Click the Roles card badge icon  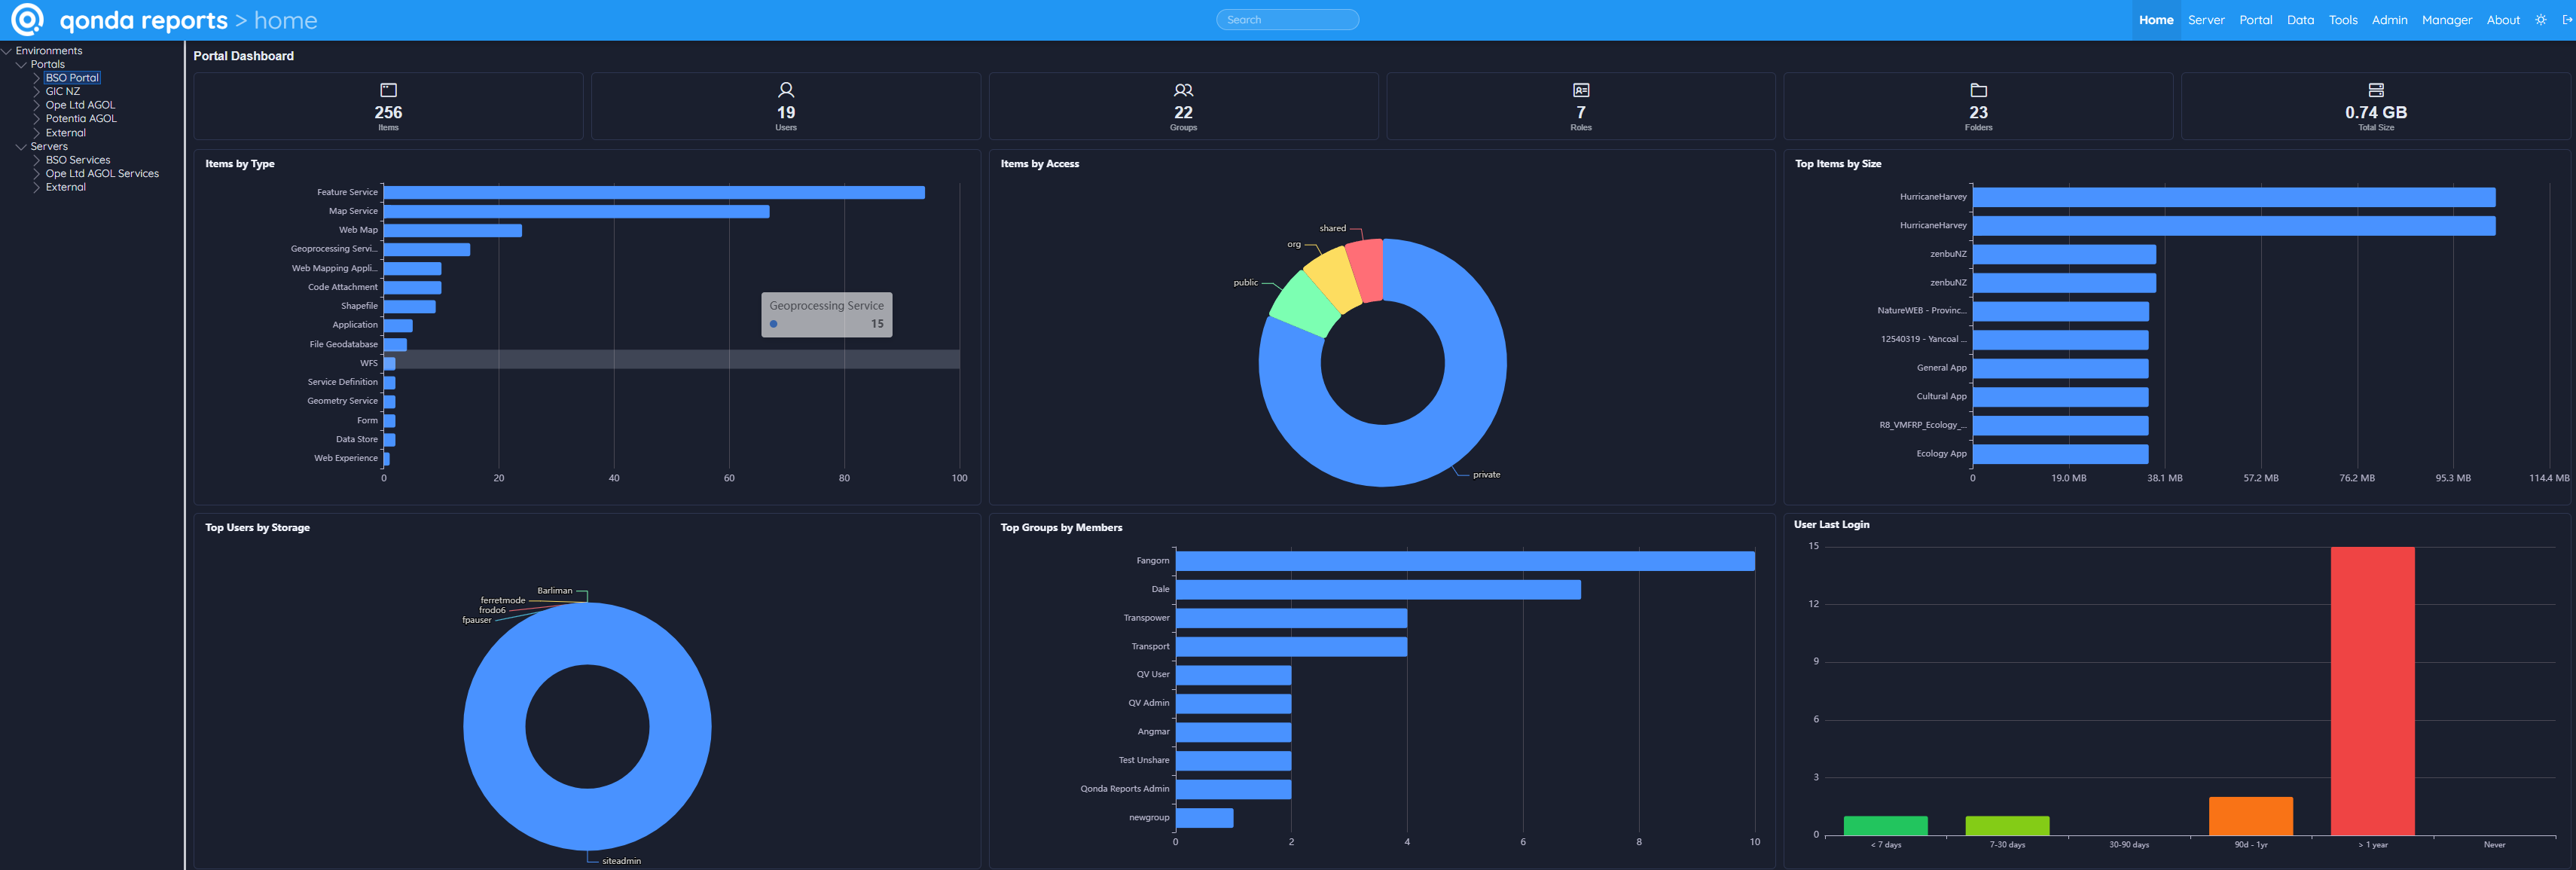1581,90
